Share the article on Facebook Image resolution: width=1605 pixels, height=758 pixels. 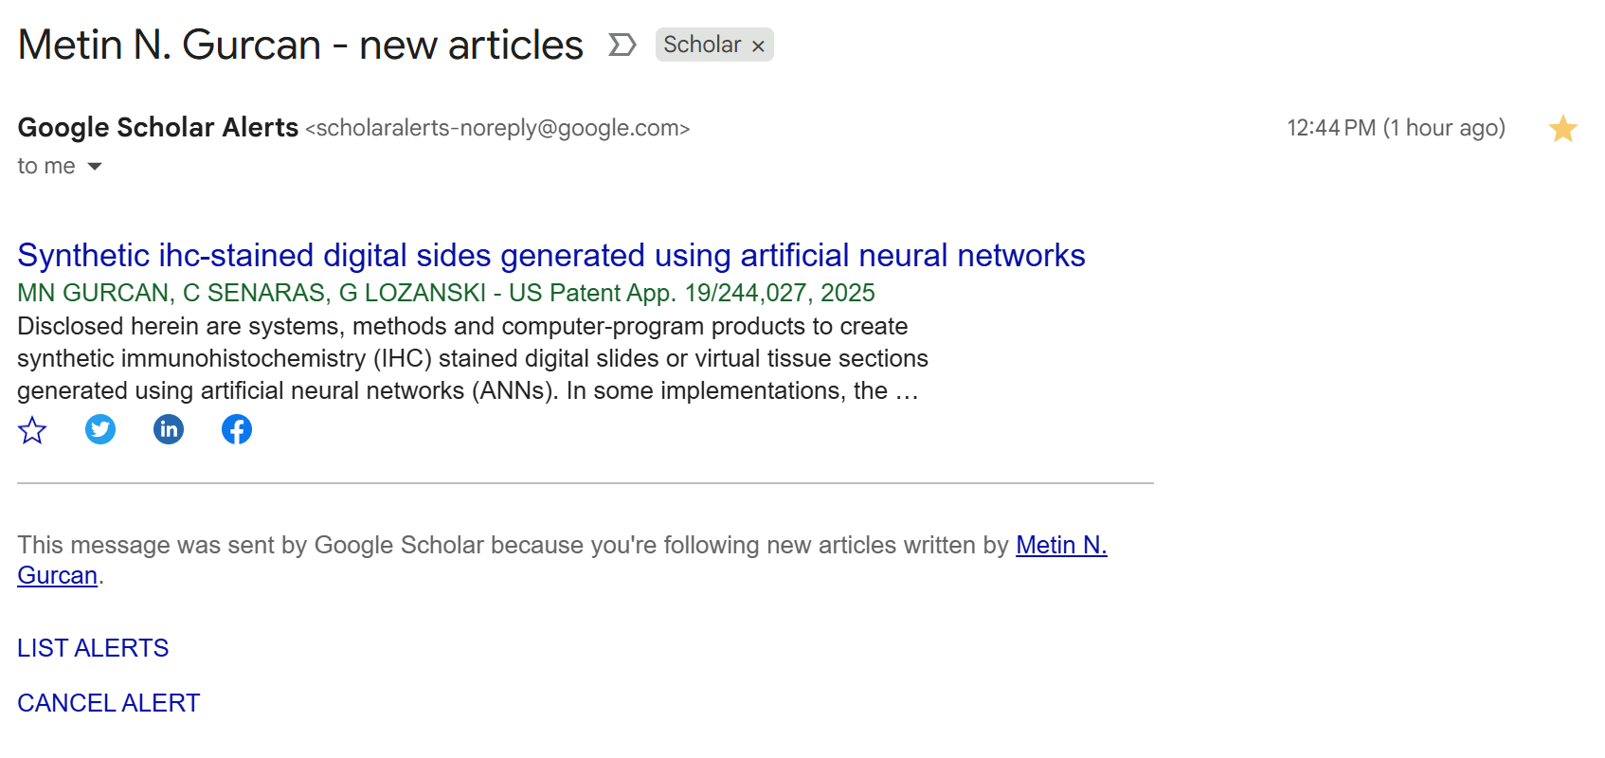point(237,430)
